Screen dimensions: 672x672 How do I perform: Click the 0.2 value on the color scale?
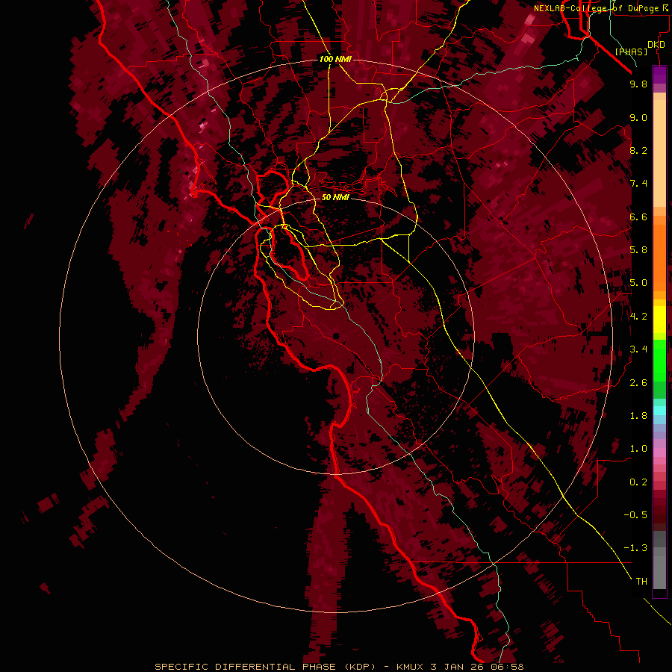point(638,482)
